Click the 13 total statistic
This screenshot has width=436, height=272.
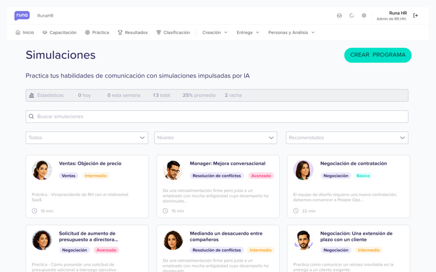pyautogui.click(x=161, y=95)
